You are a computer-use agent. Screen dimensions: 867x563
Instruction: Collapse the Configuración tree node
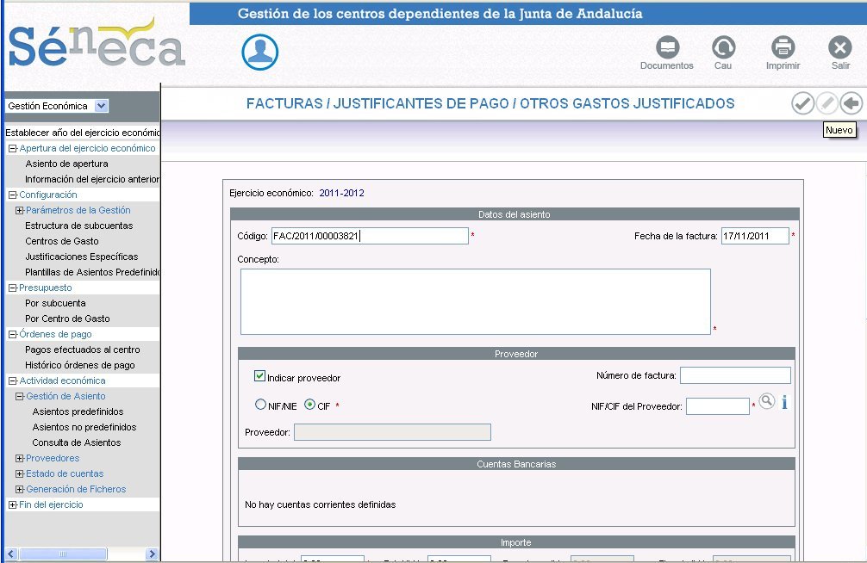click(12, 195)
